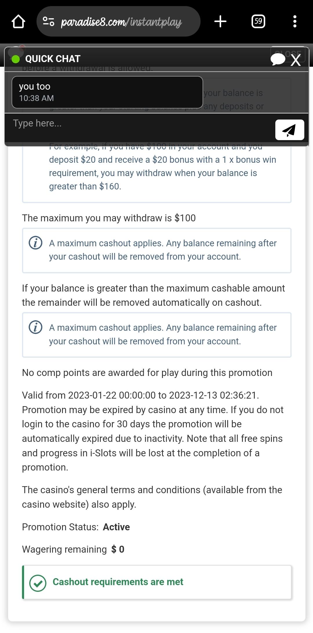The width and height of the screenshot is (313, 633).
Task: Close the Quick Chat panel with X
Action: pos(296,60)
